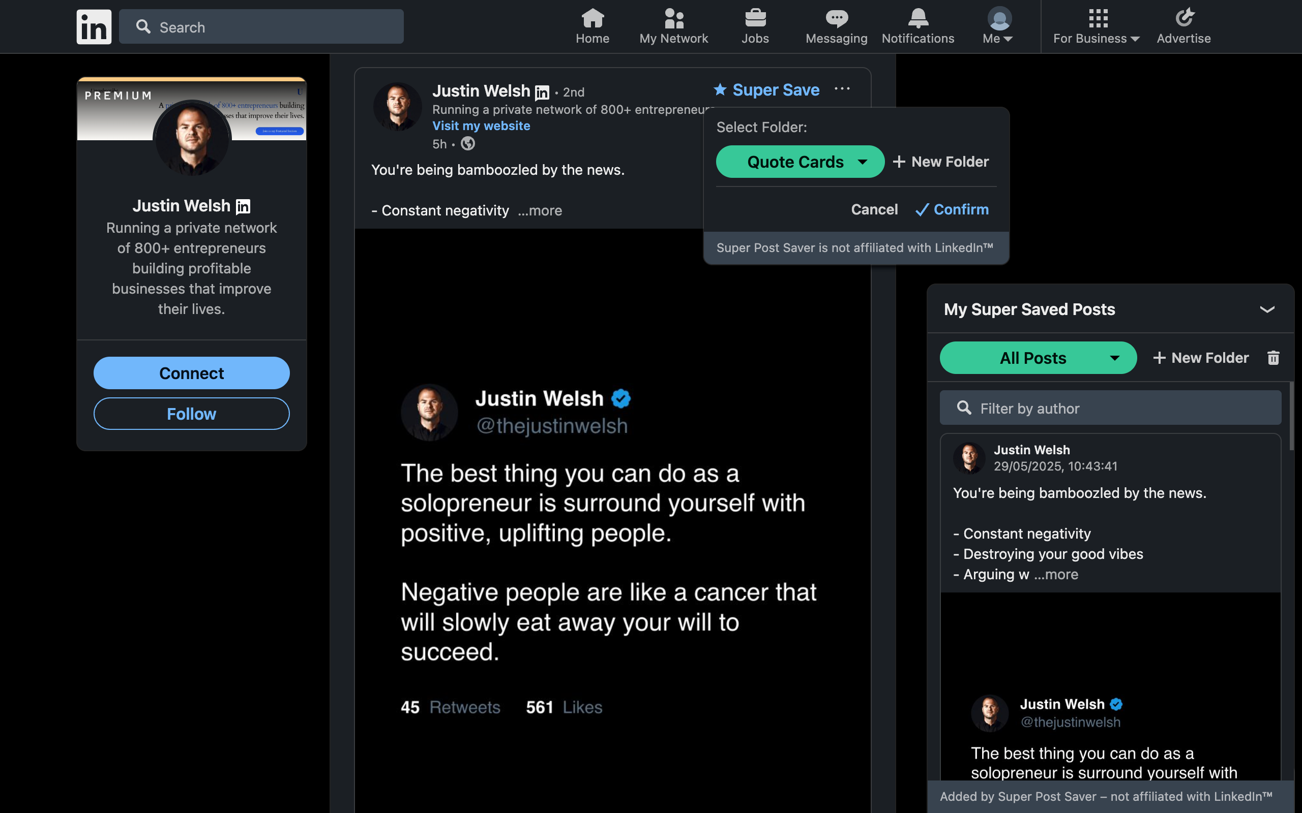The height and width of the screenshot is (813, 1302).
Task: Open the Jobs page
Action: tap(755, 26)
